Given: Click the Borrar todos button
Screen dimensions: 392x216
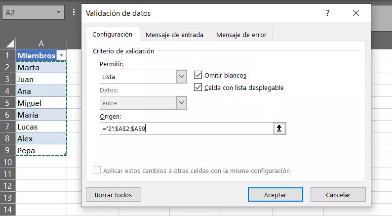Looking at the screenshot, I should (113, 194).
